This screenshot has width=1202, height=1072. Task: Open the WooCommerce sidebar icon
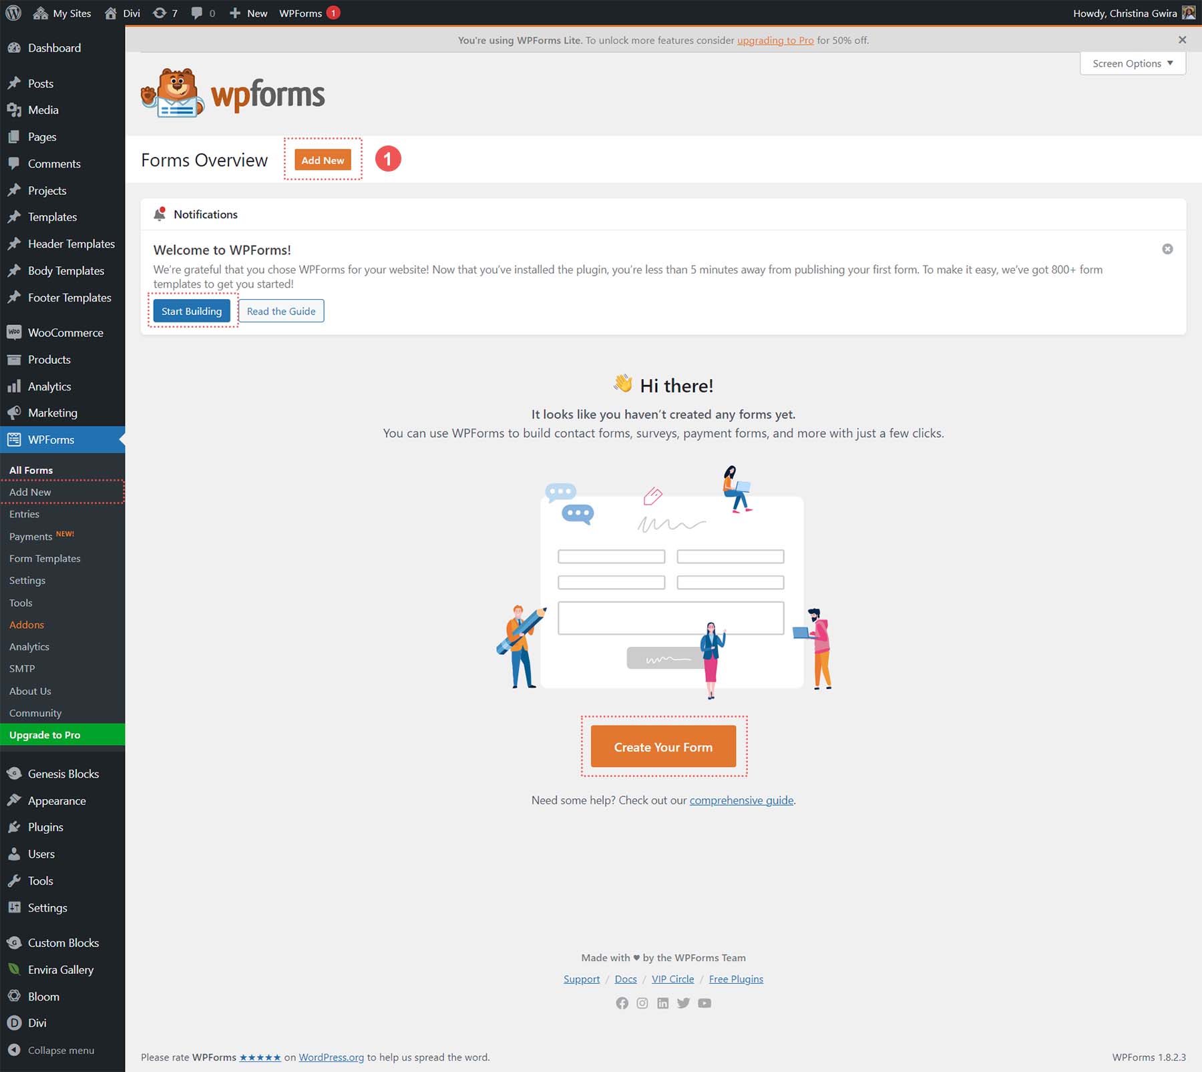[14, 332]
